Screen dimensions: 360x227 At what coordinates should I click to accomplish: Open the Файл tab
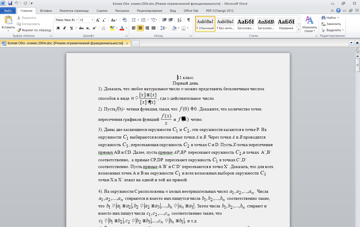8,11
